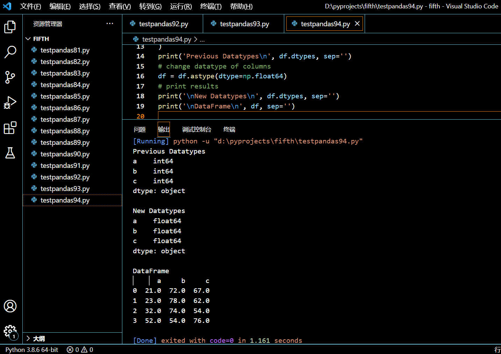Open the Extensions view icon
This screenshot has height=354, width=501.
point(10,128)
